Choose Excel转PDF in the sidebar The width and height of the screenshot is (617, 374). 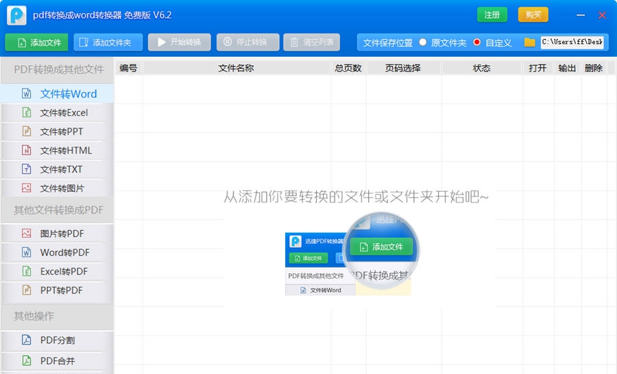tap(58, 271)
